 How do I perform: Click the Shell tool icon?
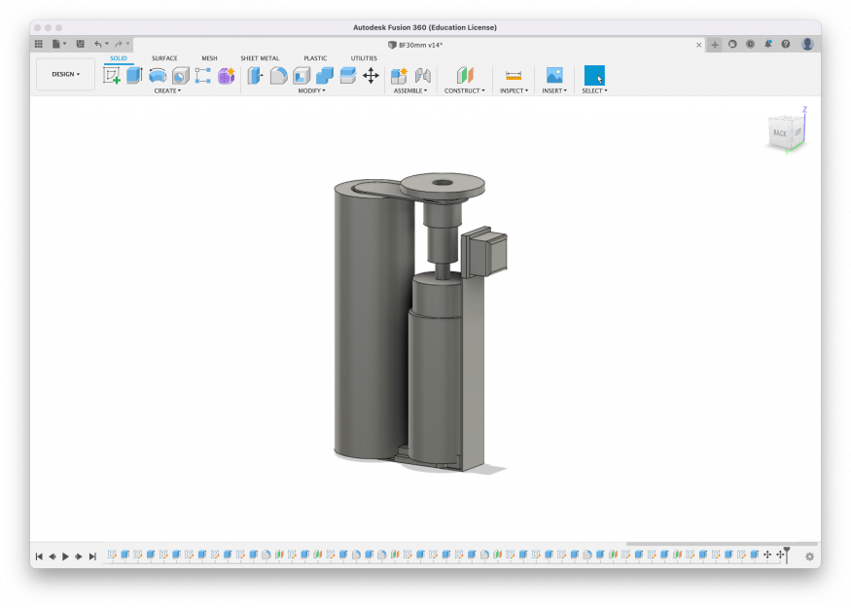pyautogui.click(x=301, y=75)
